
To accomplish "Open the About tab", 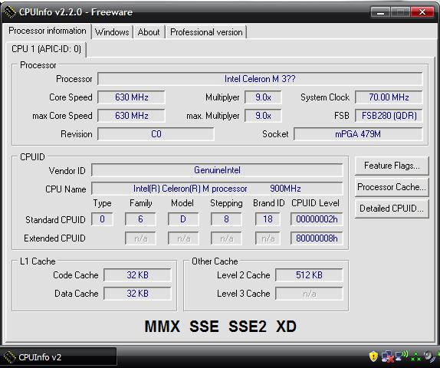I will point(149,32).
